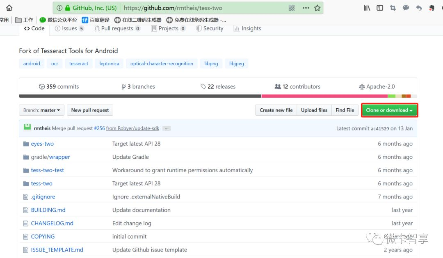View the 12 contributors
This screenshot has width=443, height=258.
coord(297,87)
